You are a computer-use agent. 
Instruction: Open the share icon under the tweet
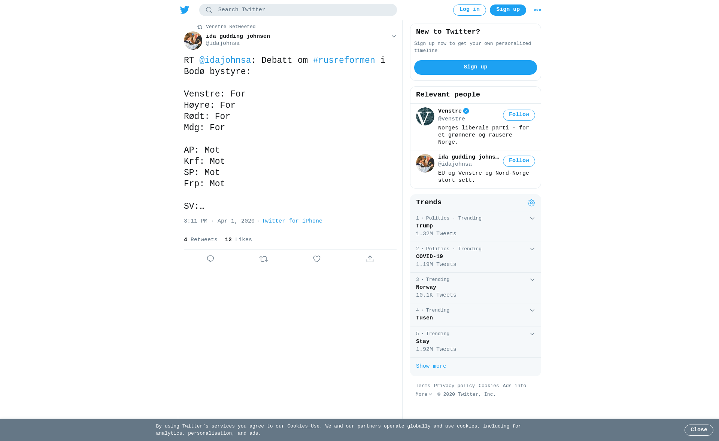tap(370, 259)
